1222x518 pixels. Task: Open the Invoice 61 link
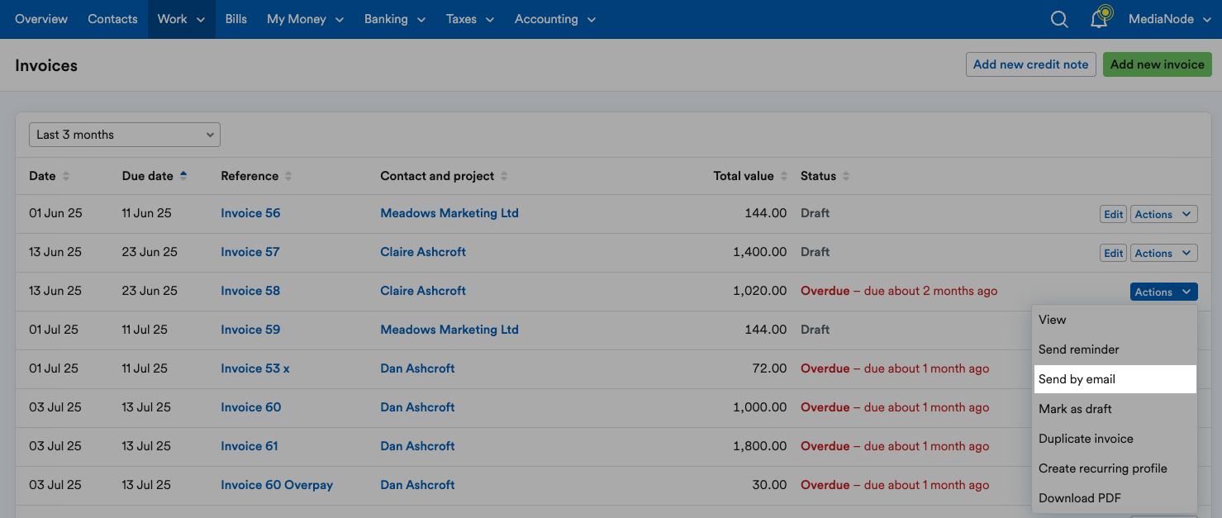250,446
